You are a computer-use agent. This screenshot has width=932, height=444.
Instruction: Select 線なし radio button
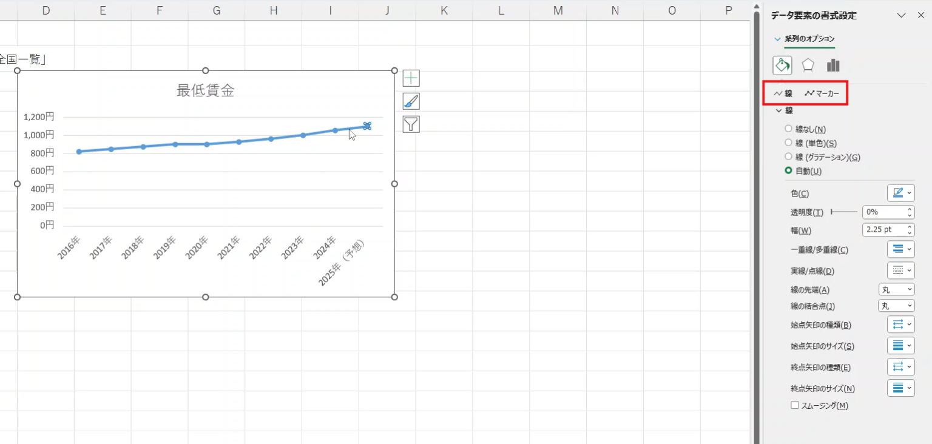point(788,129)
